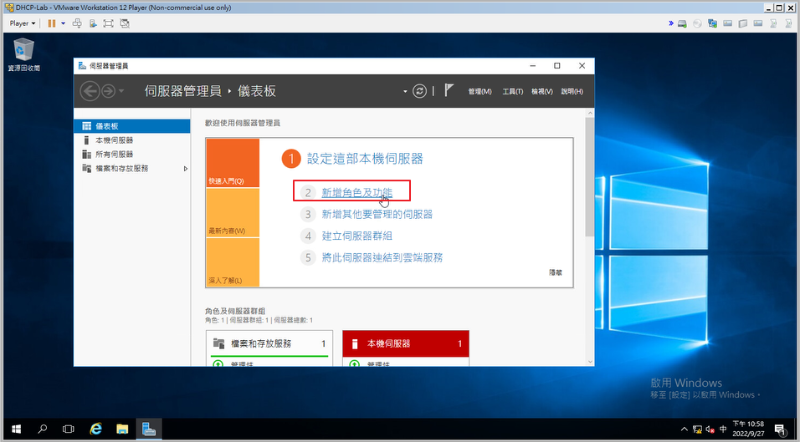800x442 pixels.
Task: Open the 檢視(V) menu
Action: [541, 92]
